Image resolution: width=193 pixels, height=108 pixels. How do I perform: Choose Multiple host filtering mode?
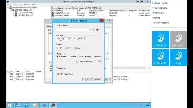[57, 57]
